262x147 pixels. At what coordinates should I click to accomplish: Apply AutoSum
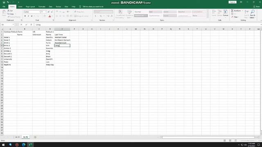click(x=236, y=11)
